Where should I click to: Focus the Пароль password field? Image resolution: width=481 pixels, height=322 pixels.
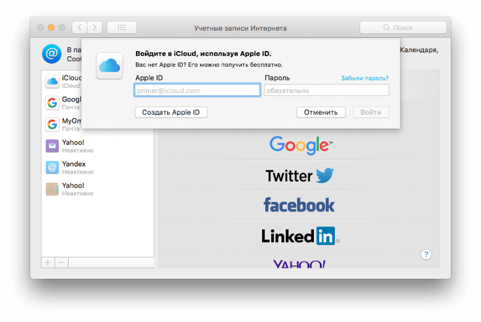[x=326, y=90]
